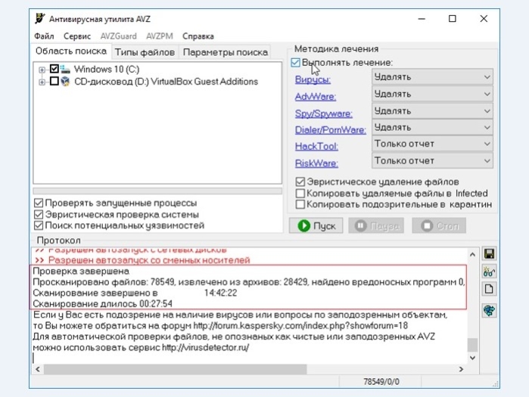Switch to the Область поиска tab
This screenshot has width=529, height=397.
(x=71, y=51)
